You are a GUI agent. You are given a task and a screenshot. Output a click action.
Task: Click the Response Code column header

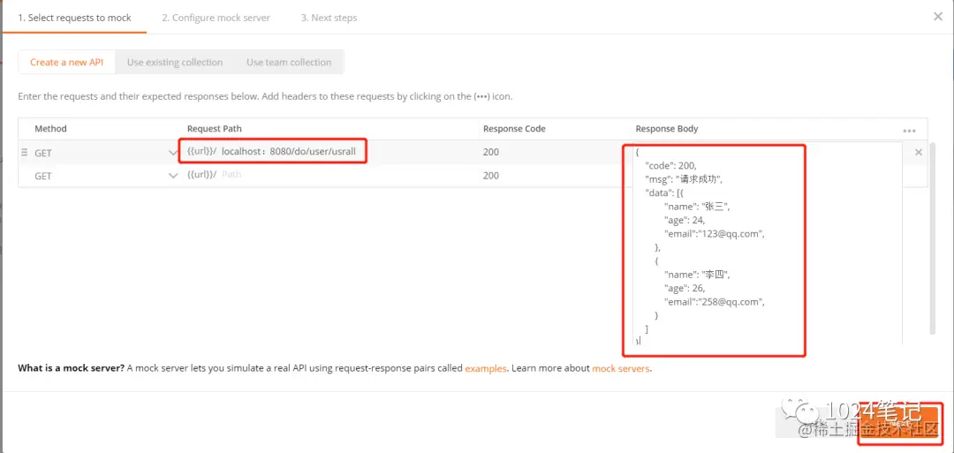point(514,129)
